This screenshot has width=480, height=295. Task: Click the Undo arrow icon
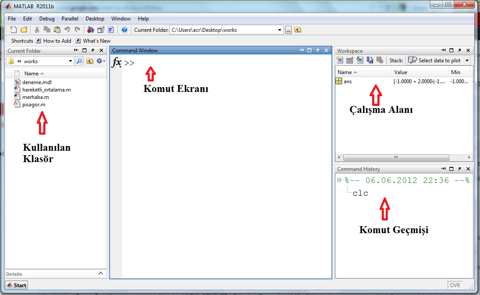(67, 30)
